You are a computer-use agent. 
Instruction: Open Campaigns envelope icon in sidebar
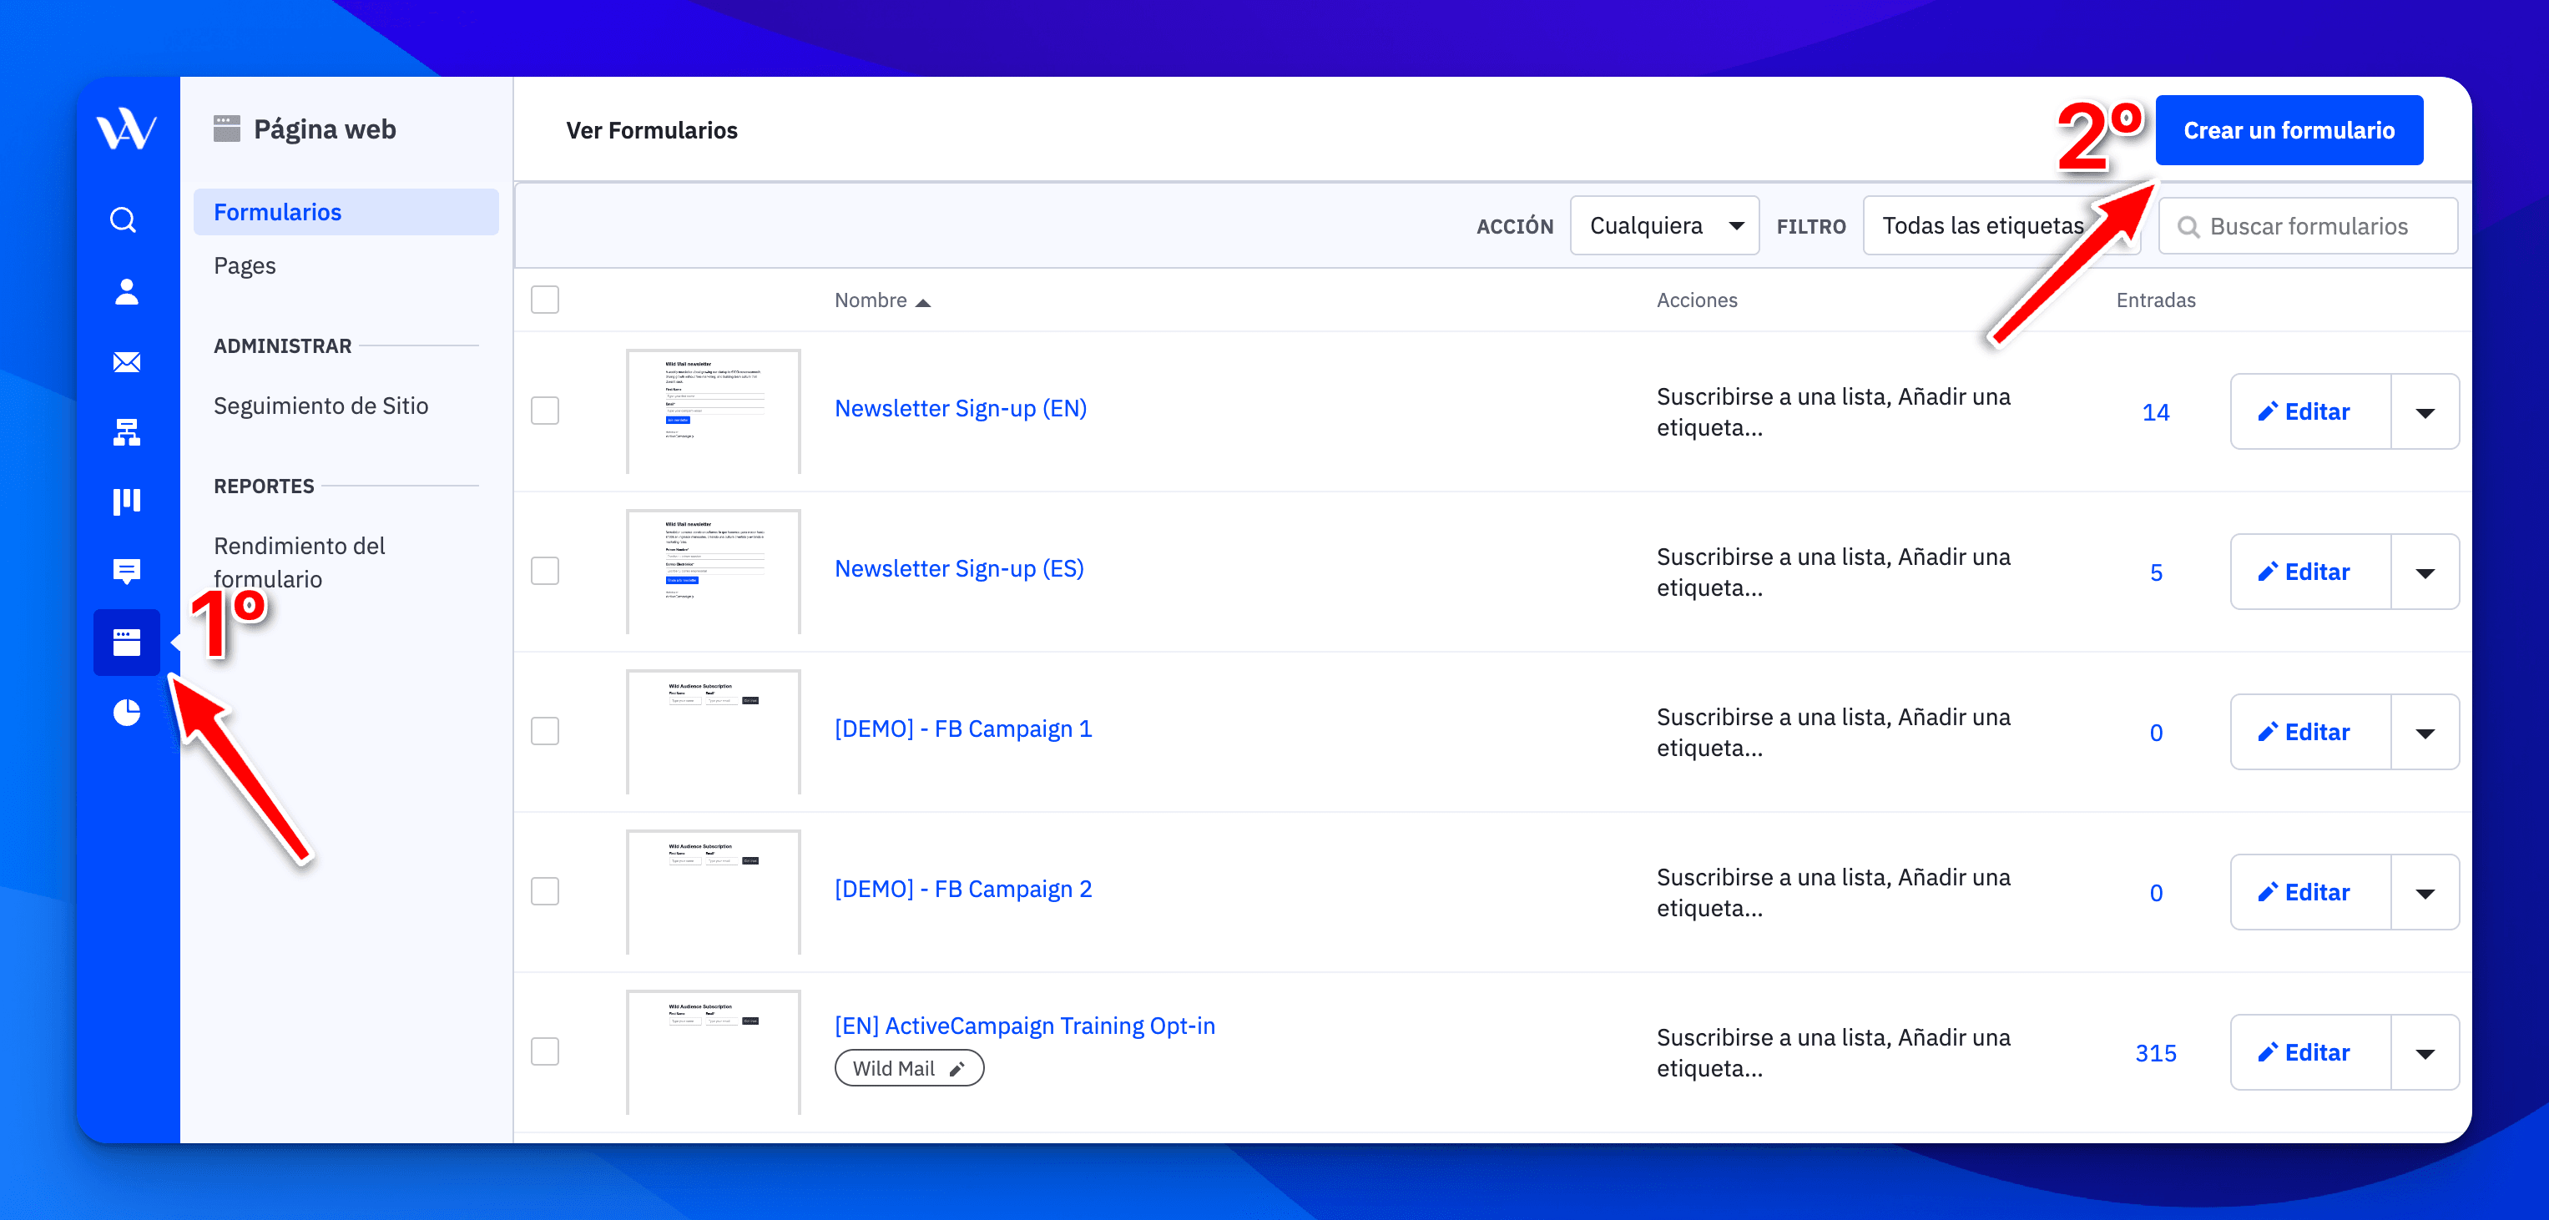point(127,362)
